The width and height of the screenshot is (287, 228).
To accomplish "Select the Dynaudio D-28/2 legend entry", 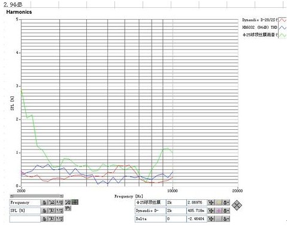I will click(259, 20).
